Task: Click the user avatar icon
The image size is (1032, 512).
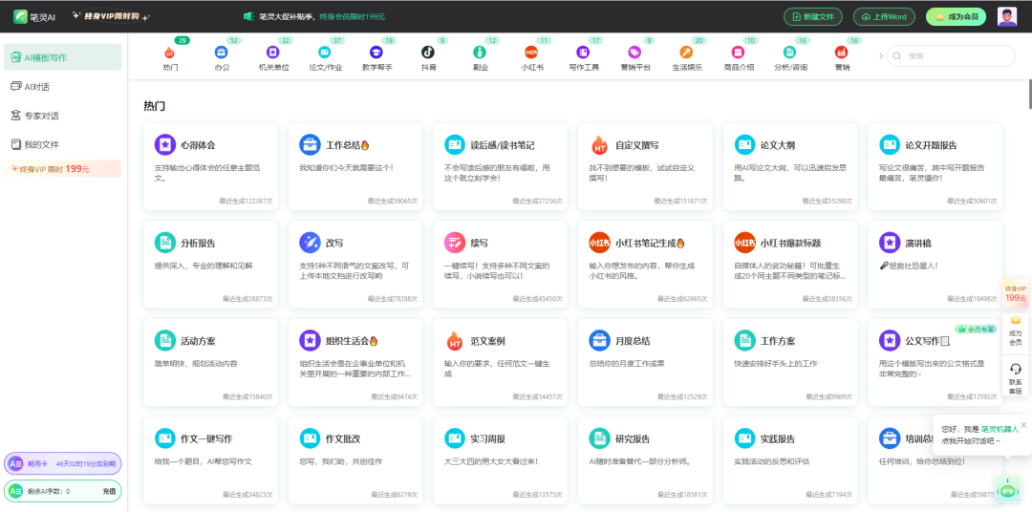Action: (x=1006, y=16)
